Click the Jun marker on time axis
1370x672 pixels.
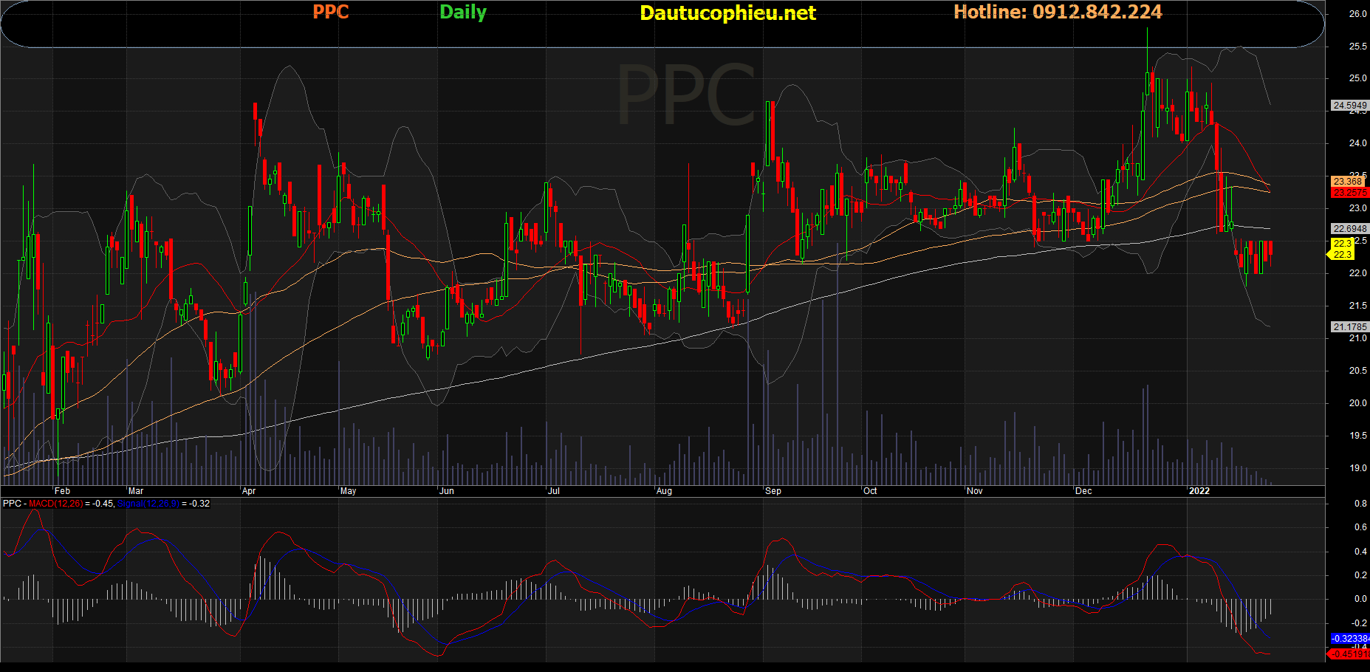(447, 491)
